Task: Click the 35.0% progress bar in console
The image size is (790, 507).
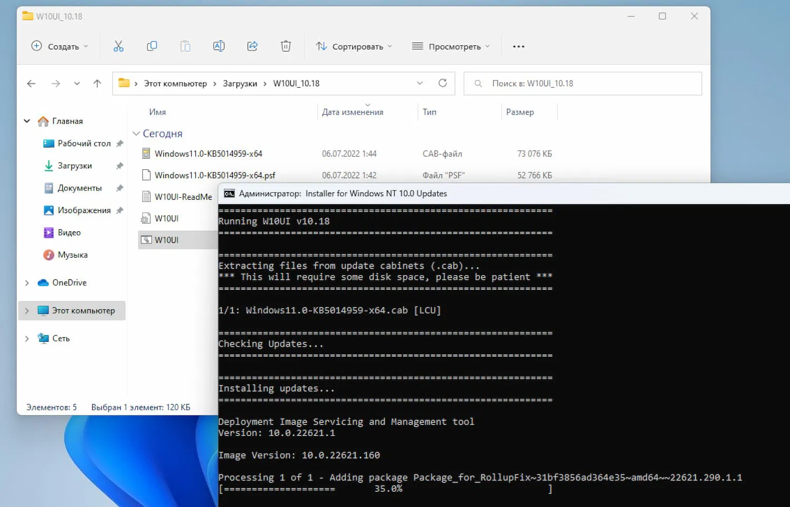Action: [x=386, y=489]
